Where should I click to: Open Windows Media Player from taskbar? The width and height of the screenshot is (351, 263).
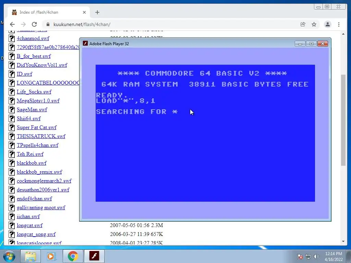click(51, 256)
